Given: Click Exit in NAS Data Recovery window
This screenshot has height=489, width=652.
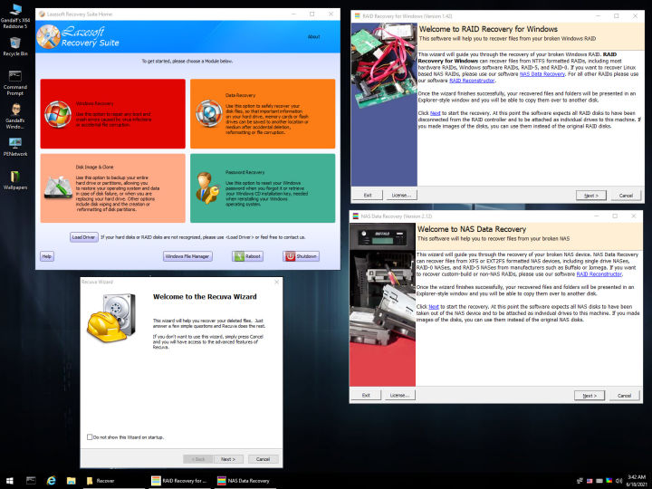Looking at the screenshot, I should [366, 395].
